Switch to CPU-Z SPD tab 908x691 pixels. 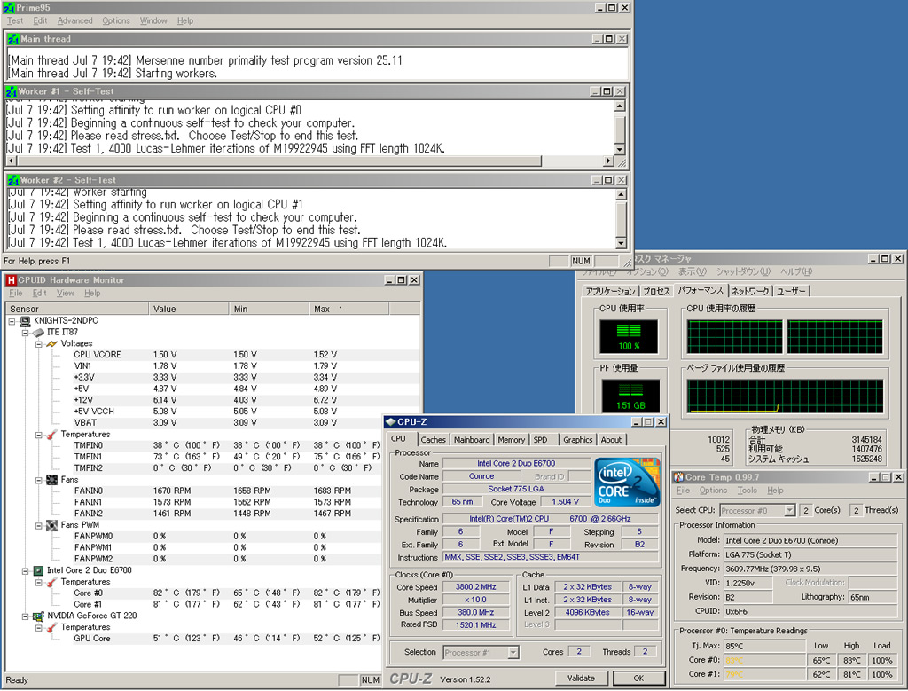click(x=540, y=440)
